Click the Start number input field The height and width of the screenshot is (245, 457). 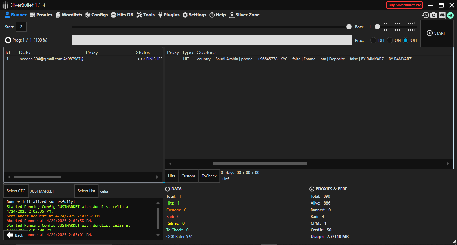point(21,27)
